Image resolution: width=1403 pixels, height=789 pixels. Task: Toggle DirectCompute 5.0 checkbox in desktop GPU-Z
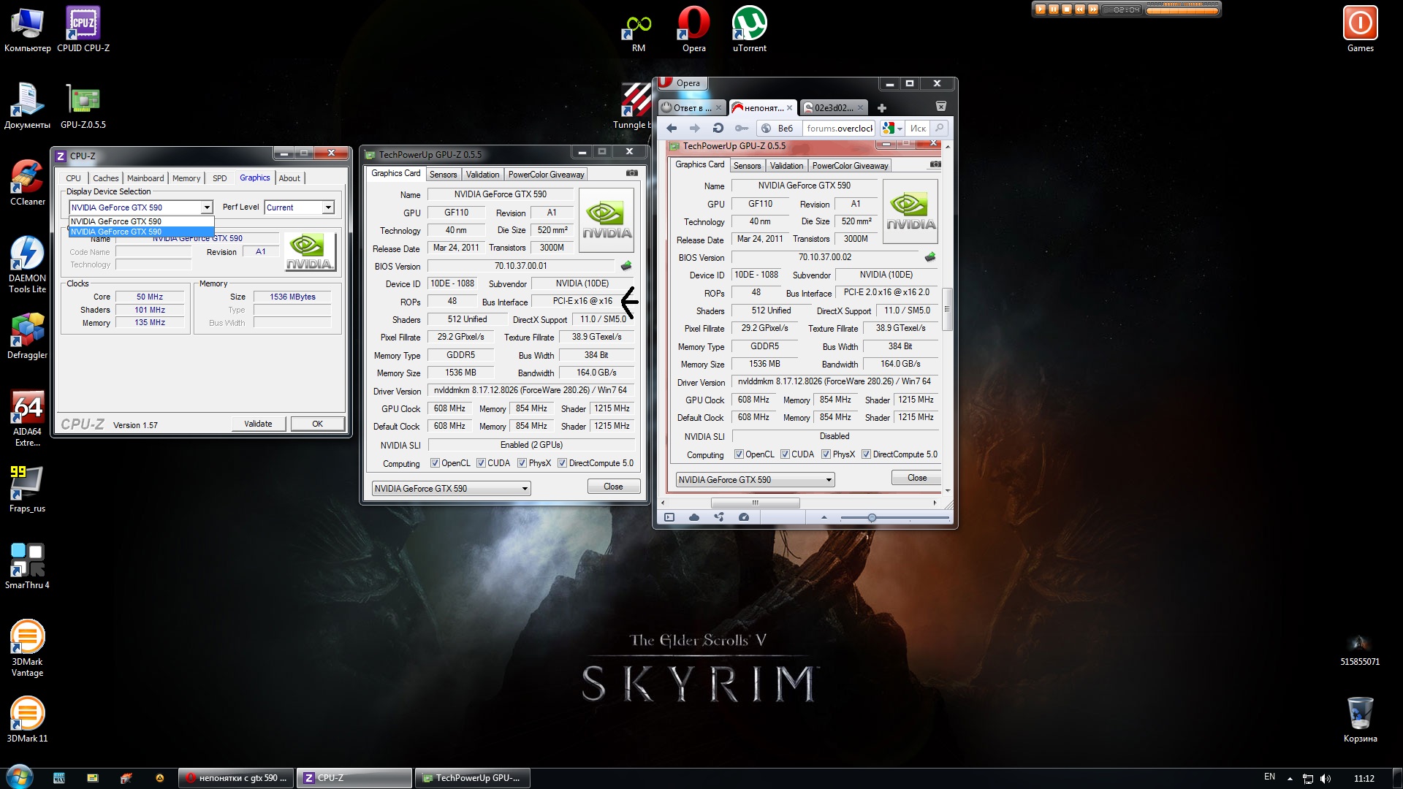coord(563,463)
